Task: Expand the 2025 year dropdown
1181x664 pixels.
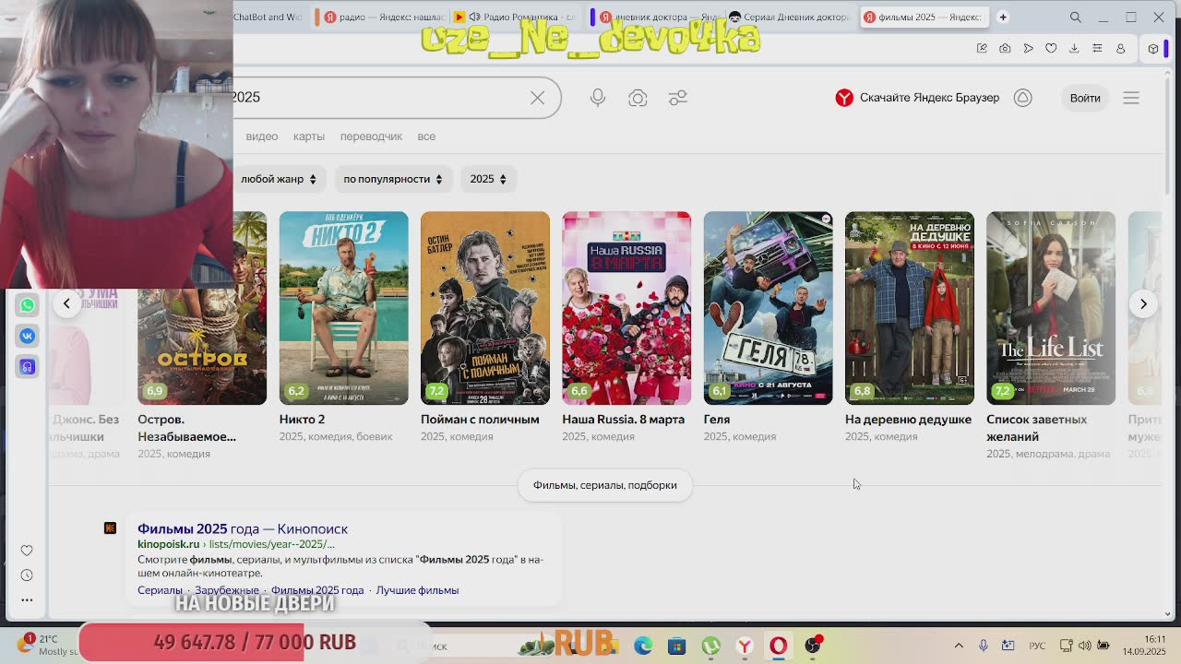Action: [x=488, y=179]
